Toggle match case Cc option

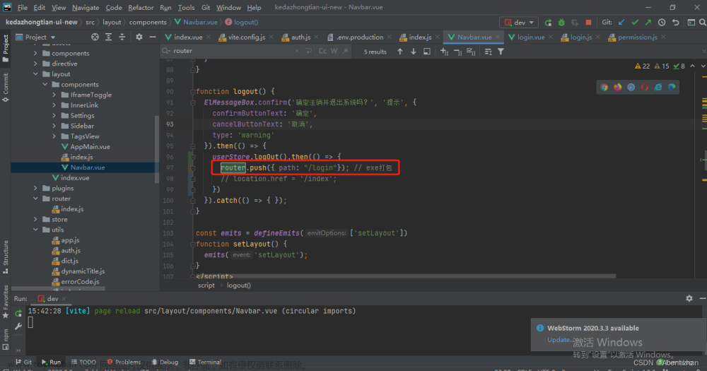322,51
